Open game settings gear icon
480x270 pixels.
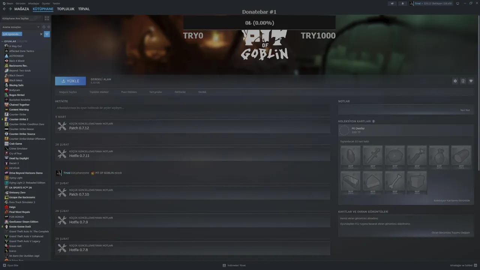coord(455,81)
